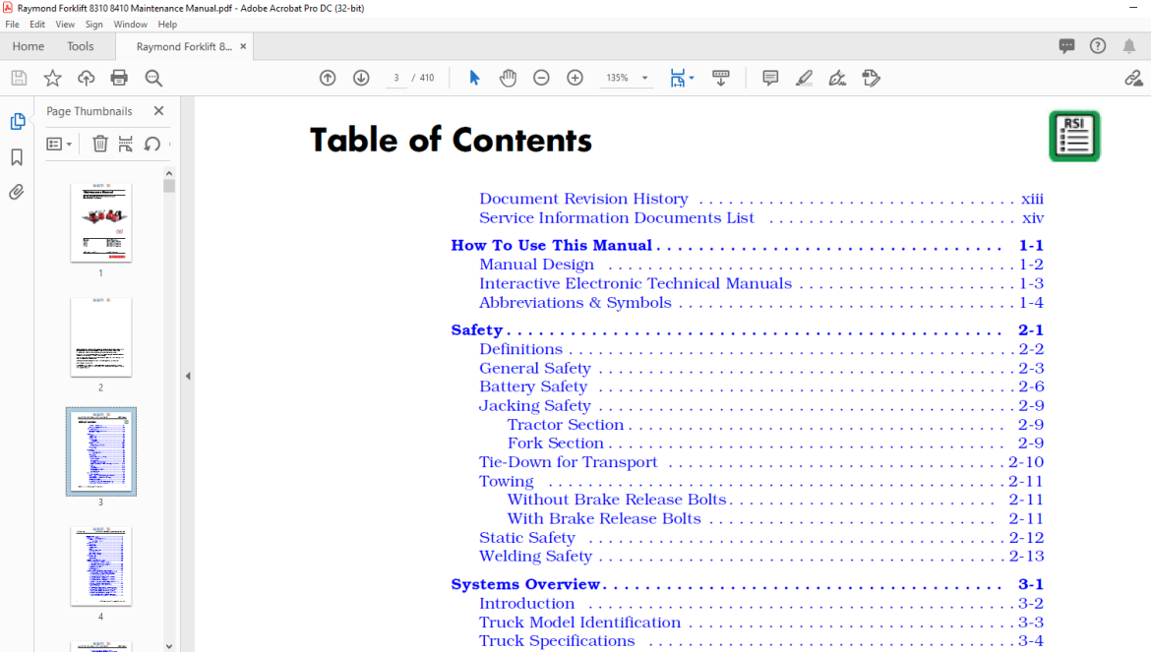Zoom in with the plus icon
The height and width of the screenshot is (652, 1151).
pos(575,78)
